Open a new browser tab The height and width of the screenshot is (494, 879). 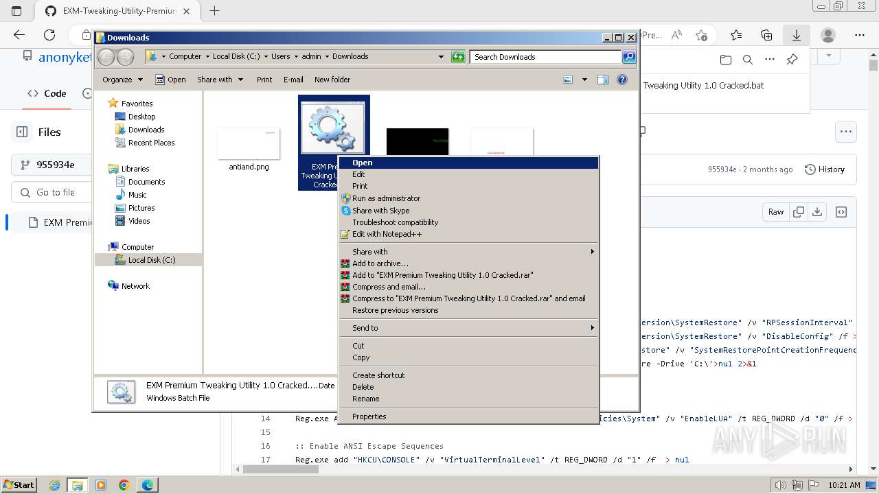pyautogui.click(x=215, y=10)
